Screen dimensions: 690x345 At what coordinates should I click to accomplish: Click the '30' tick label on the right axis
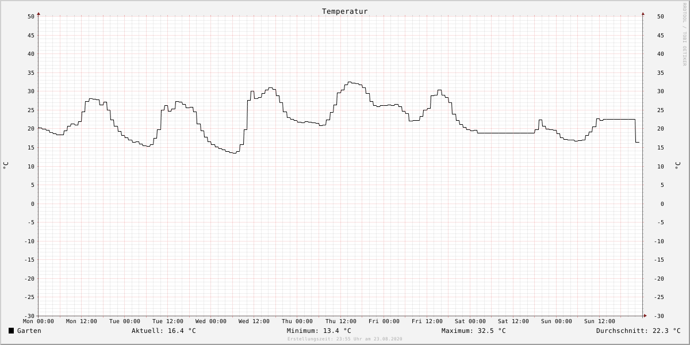660,91
